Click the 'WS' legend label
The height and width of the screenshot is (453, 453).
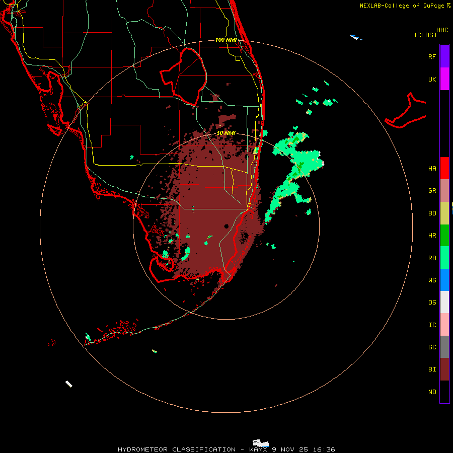tap(432, 280)
